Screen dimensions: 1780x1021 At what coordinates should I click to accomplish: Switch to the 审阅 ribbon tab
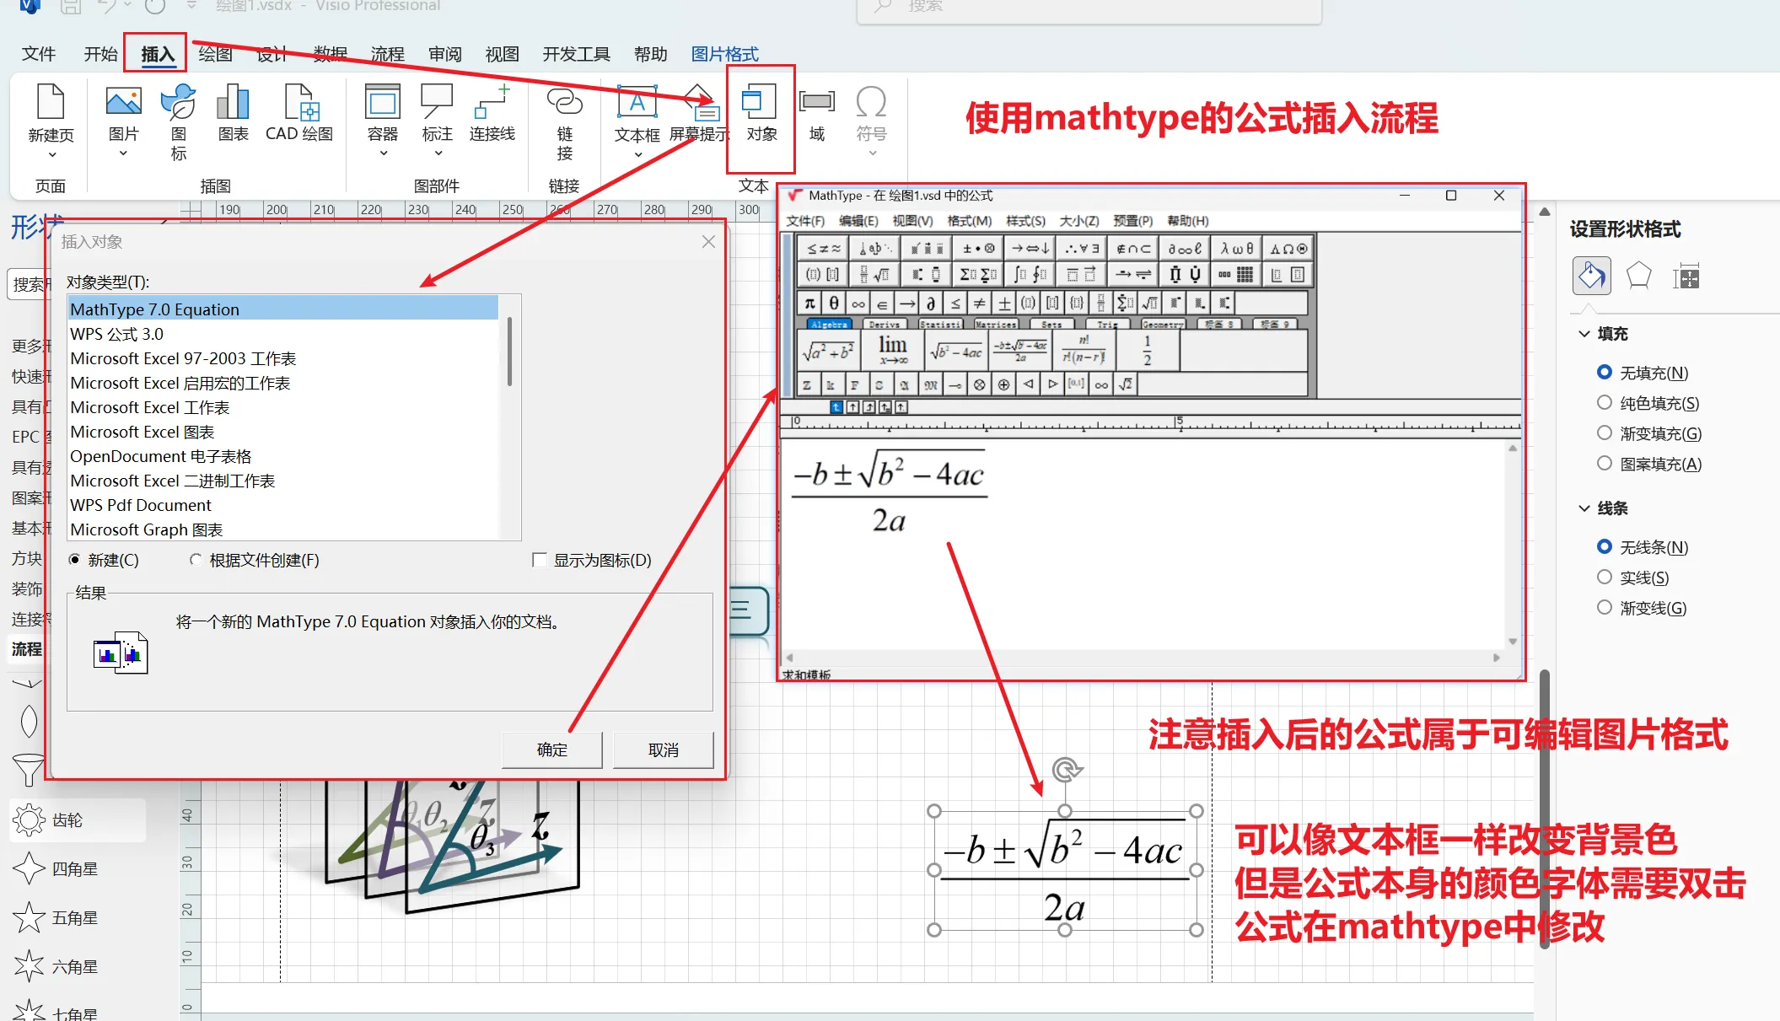click(x=444, y=54)
